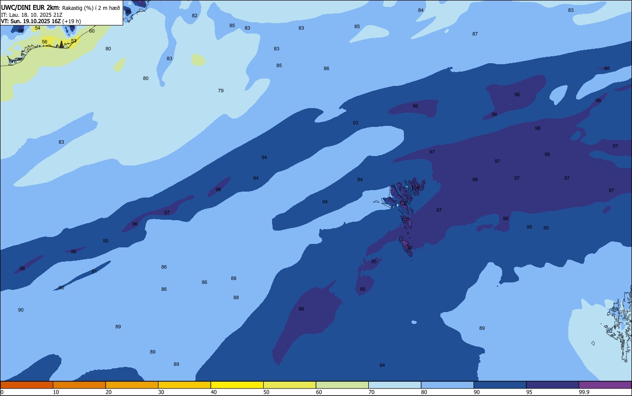The height and width of the screenshot is (396, 632).
Task: Click the 95–99.9 indigo legend swatch
Action: tap(553, 385)
